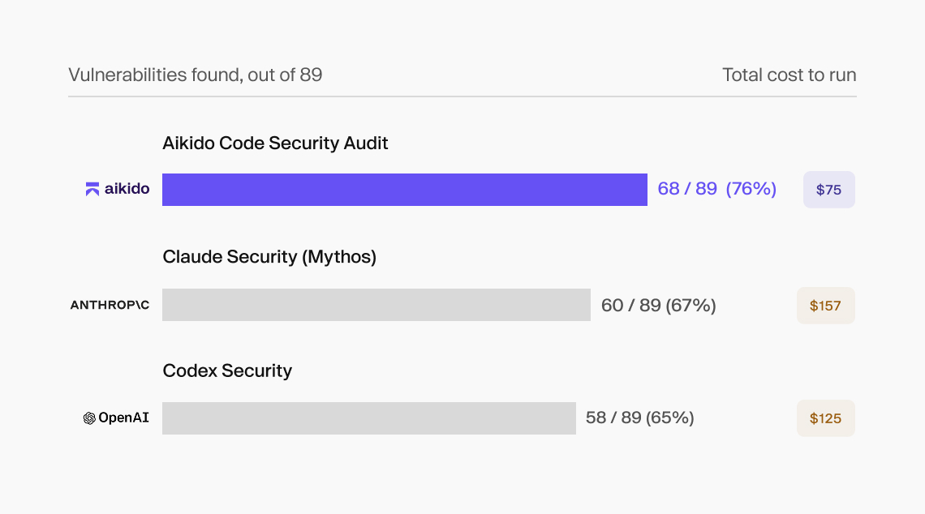Viewport: 925px width, 514px height.
Task: Select the gray Codex Security bar
Action: (x=368, y=418)
